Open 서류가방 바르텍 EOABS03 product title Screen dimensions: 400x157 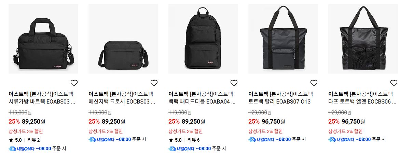pyautogui.click(x=42, y=98)
